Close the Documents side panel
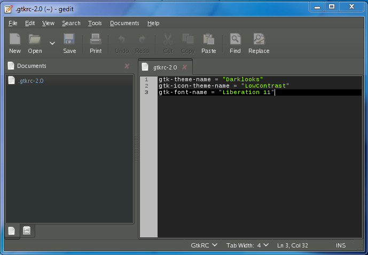 pos(127,66)
